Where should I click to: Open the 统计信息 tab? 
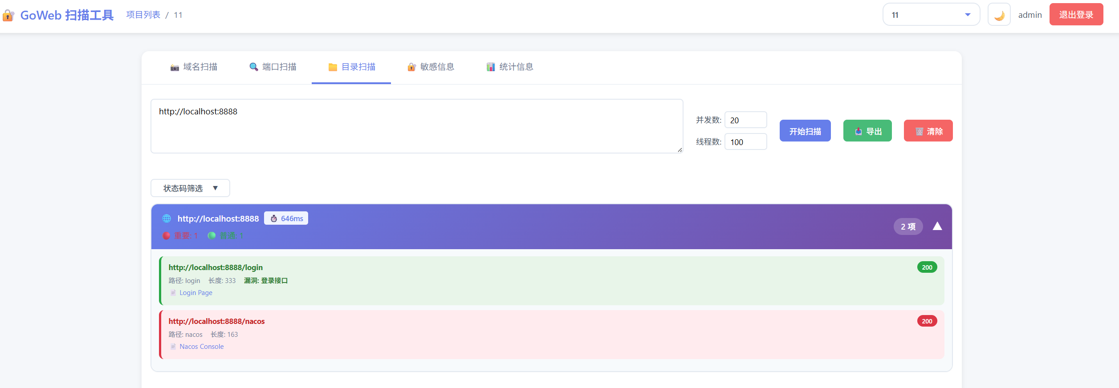[509, 67]
